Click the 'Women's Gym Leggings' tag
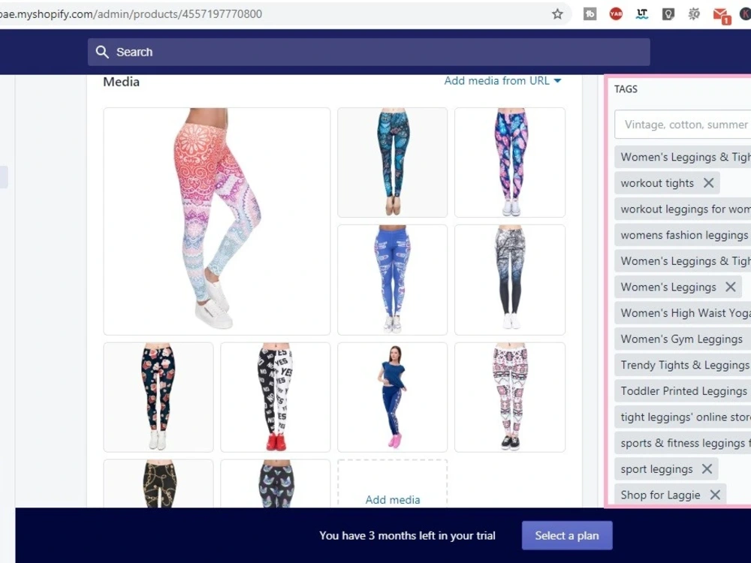751x563 pixels. click(x=682, y=339)
